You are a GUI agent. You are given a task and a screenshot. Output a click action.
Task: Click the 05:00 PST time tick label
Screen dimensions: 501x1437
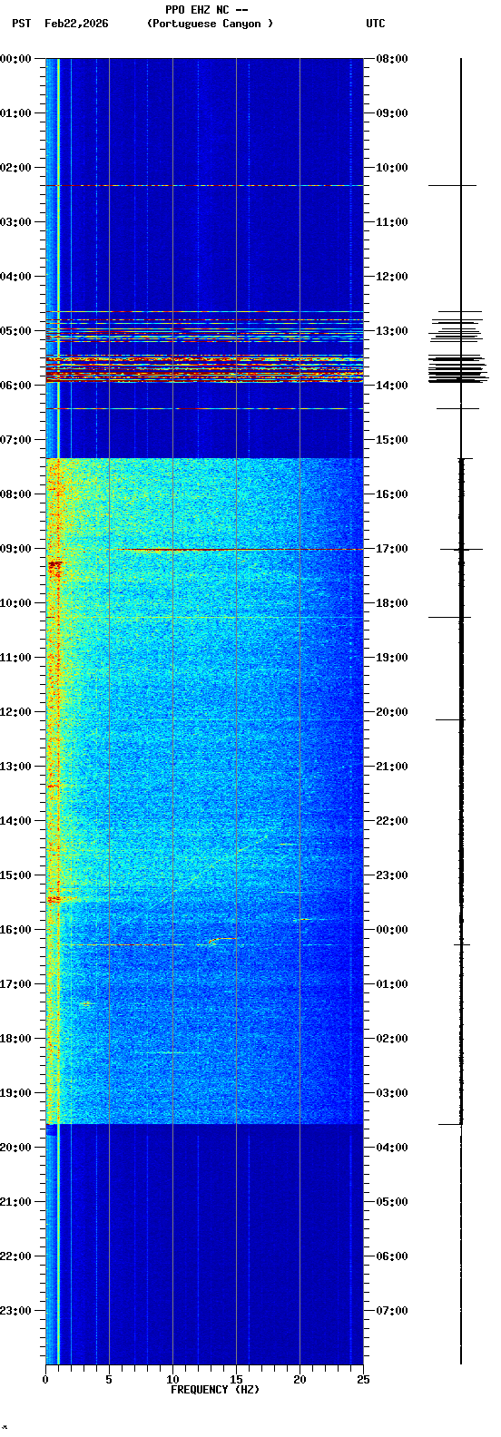[15, 331]
